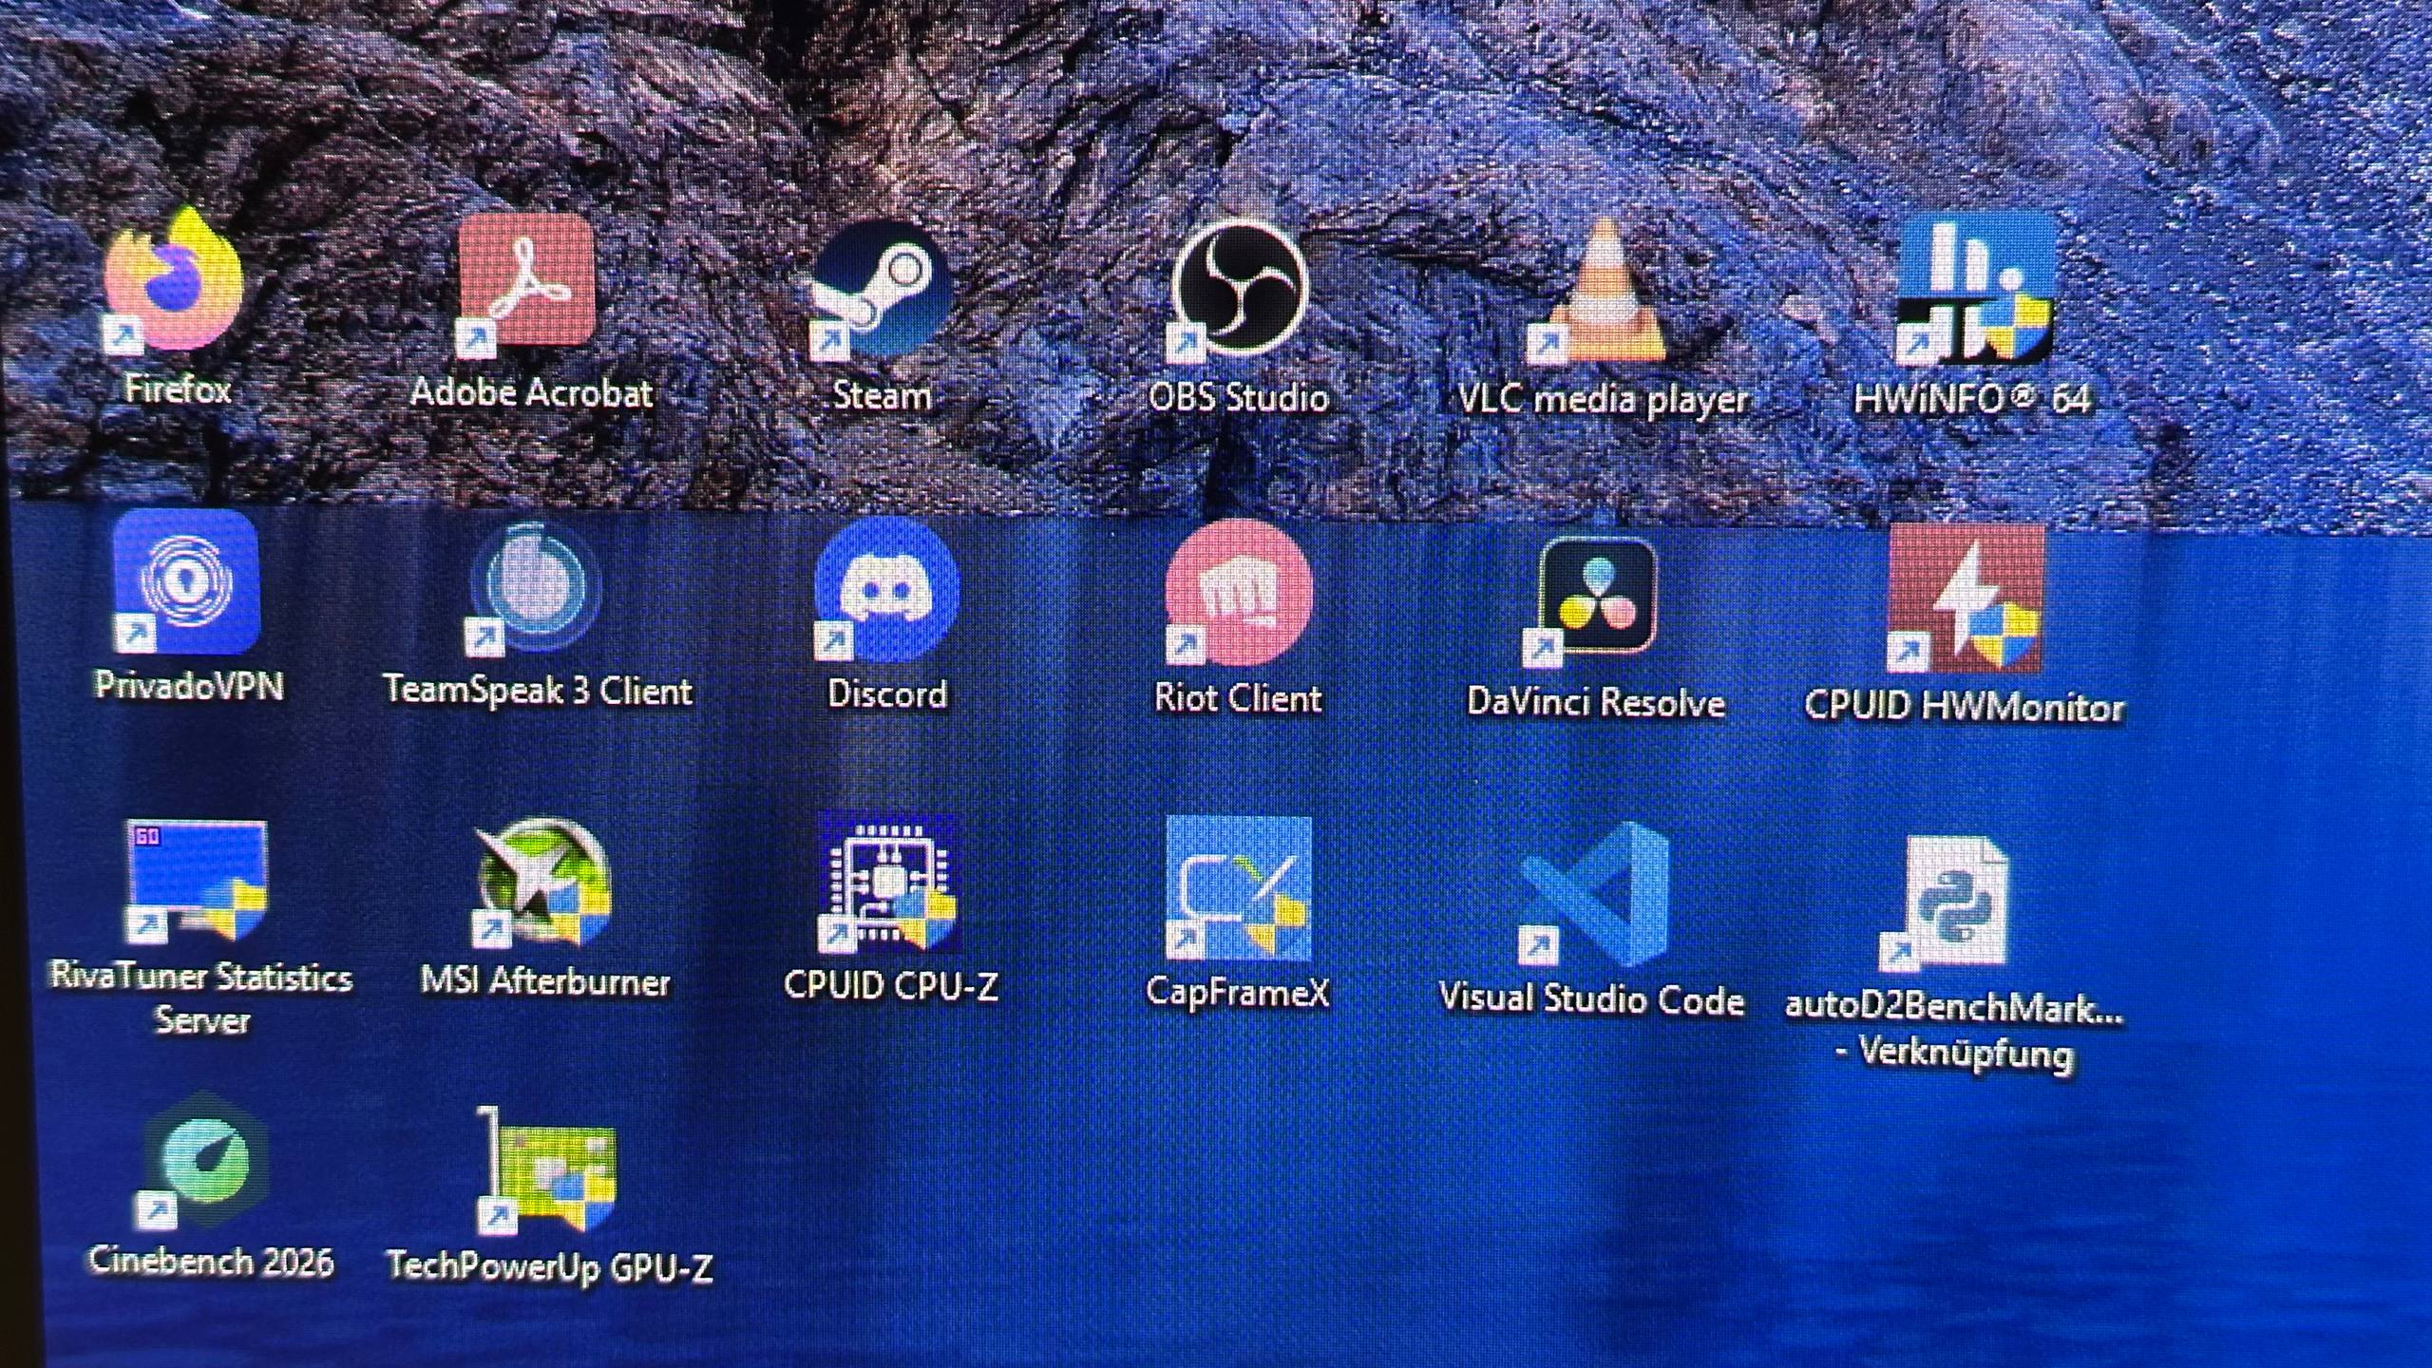Select the CPUID CPU-Z chip icon
Image resolution: width=2432 pixels, height=1368 pixels.
(889, 883)
